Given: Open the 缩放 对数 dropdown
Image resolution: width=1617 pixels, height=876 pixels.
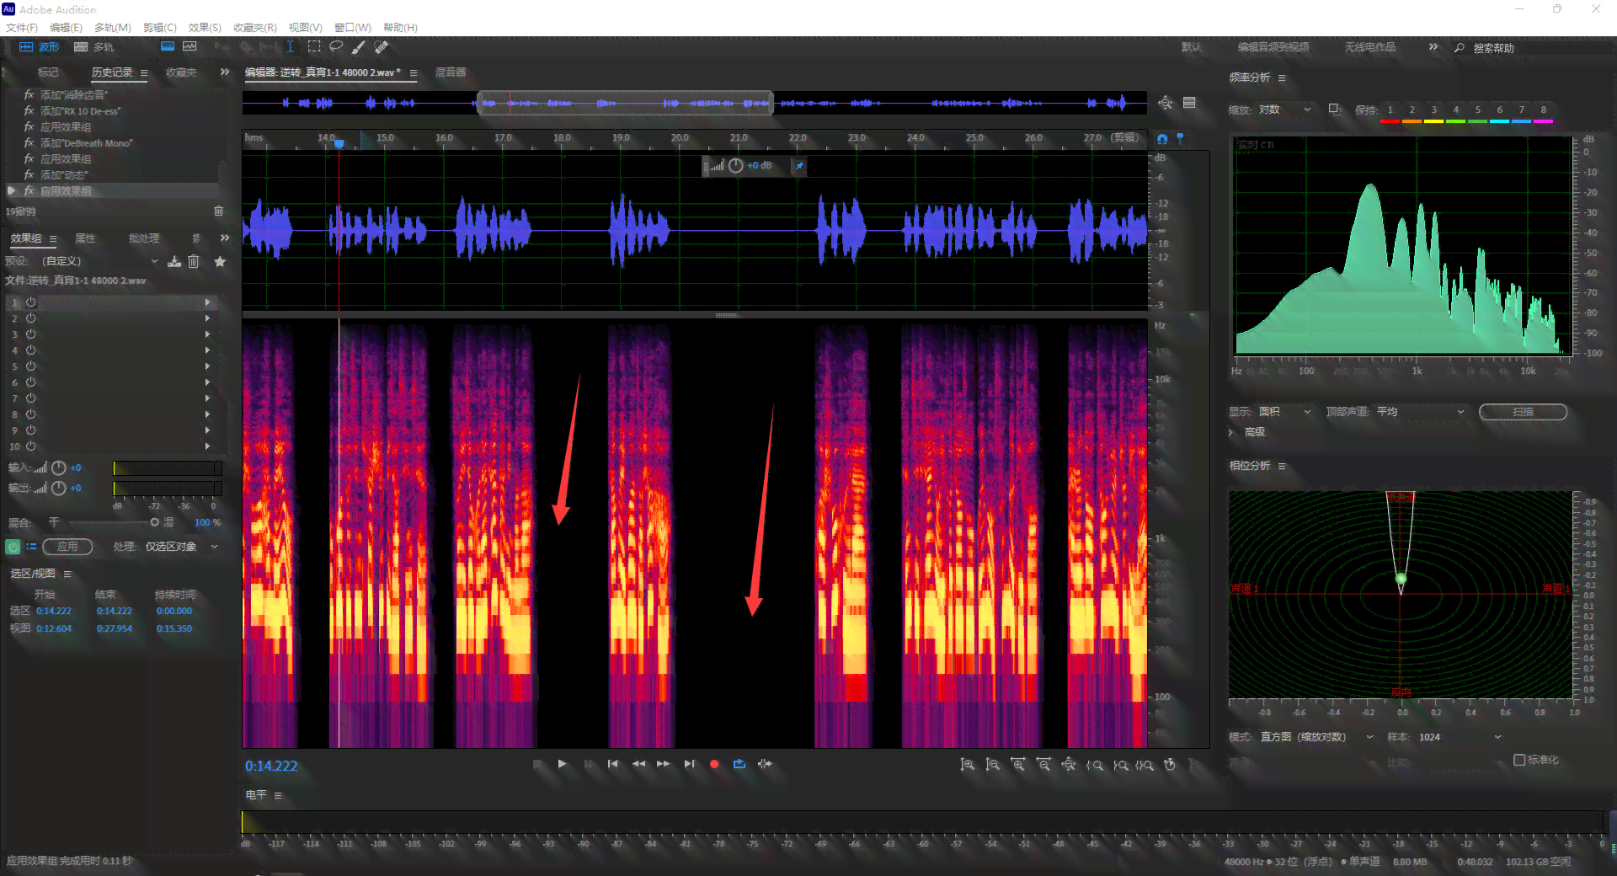Looking at the screenshot, I should point(1285,109).
